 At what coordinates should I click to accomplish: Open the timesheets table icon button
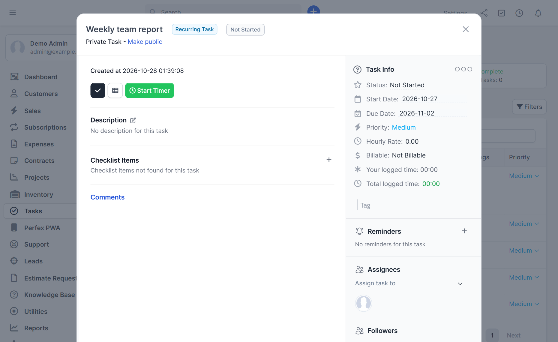click(115, 91)
